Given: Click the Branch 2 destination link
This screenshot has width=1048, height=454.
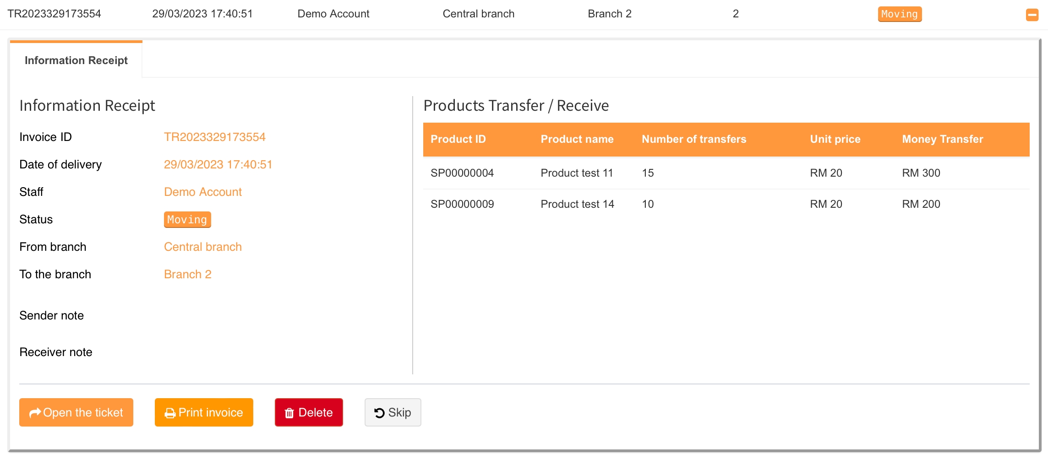Looking at the screenshot, I should pos(187,274).
